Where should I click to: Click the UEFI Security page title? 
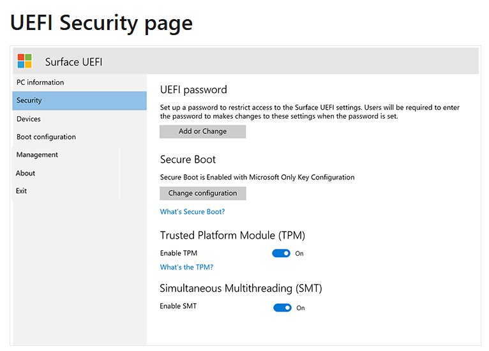(102, 24)
